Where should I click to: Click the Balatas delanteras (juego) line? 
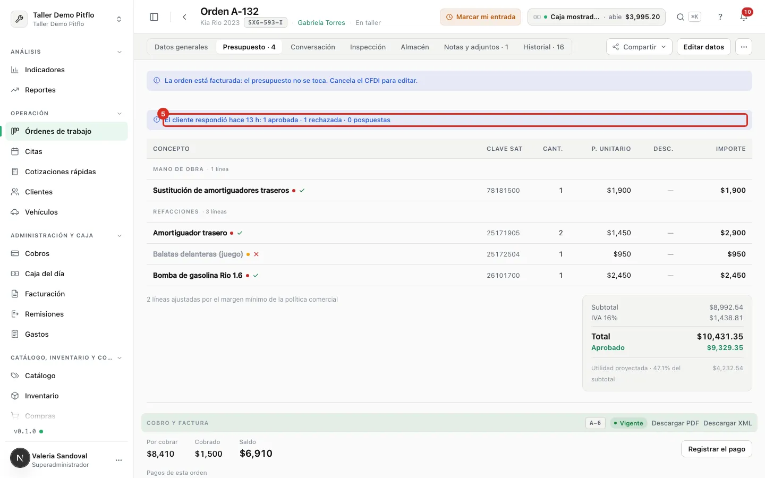[x=449, y=254]
